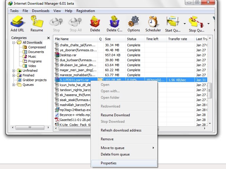Select dilrubaon_ke_jalwe download row
226x169 pixels.
(130, 65)
